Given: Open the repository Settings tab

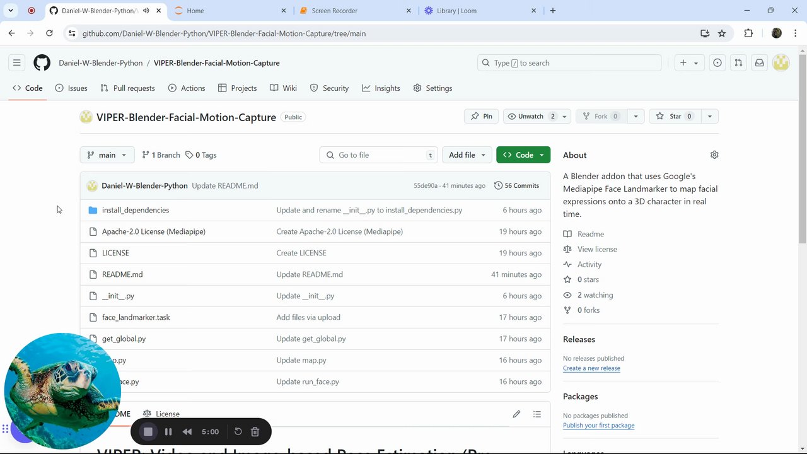Looking at the screenshot, I should pos(433,88).
